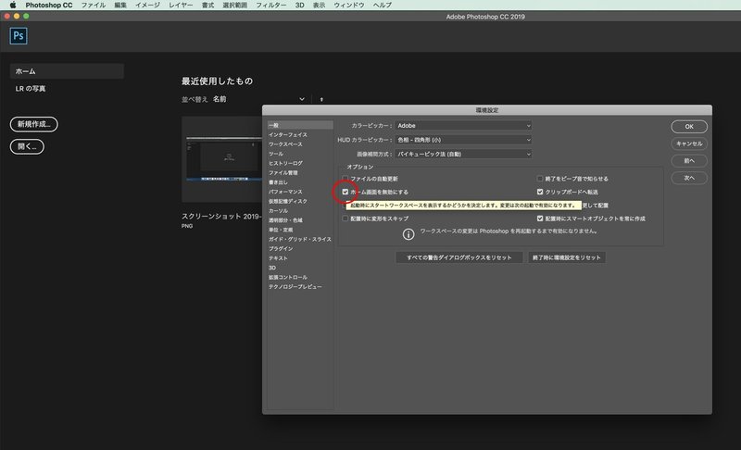This screenshot has height=450, width=741.
Task: Open the Photoshop CC application menu
Action: [49, 5]
